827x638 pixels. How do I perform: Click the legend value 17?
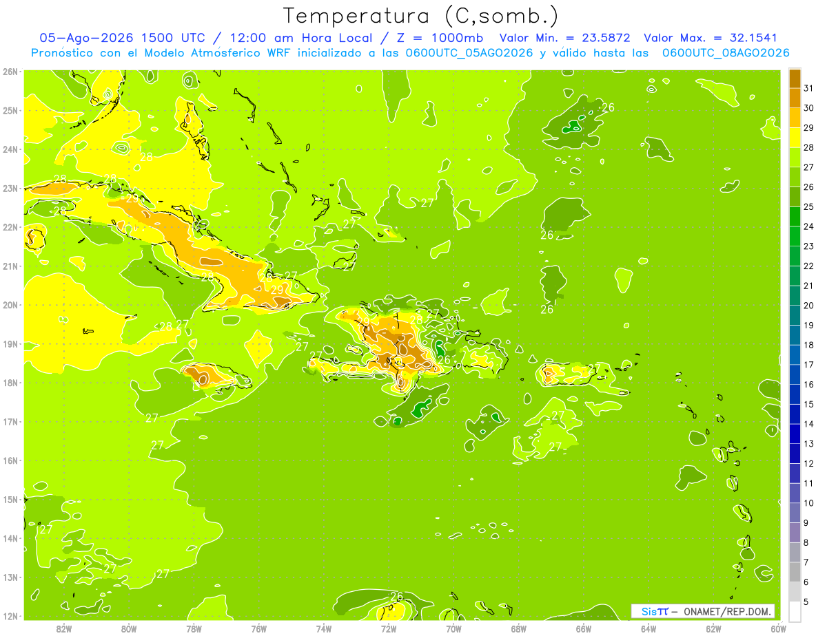coord(809,365)
